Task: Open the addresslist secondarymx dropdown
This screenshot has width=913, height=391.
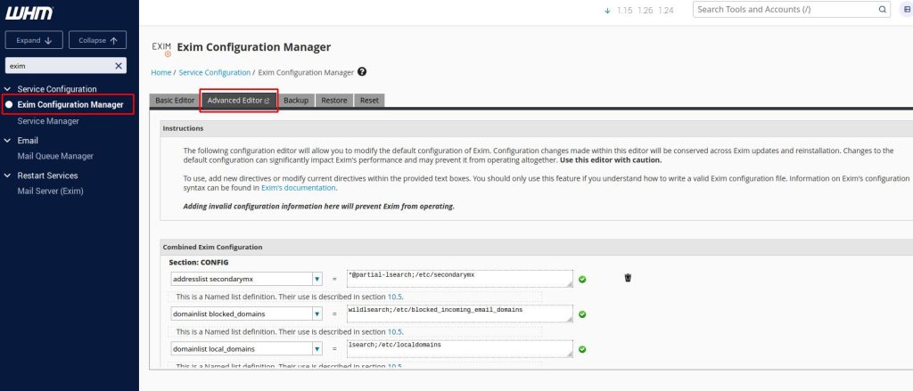Action: coord(317,279)
